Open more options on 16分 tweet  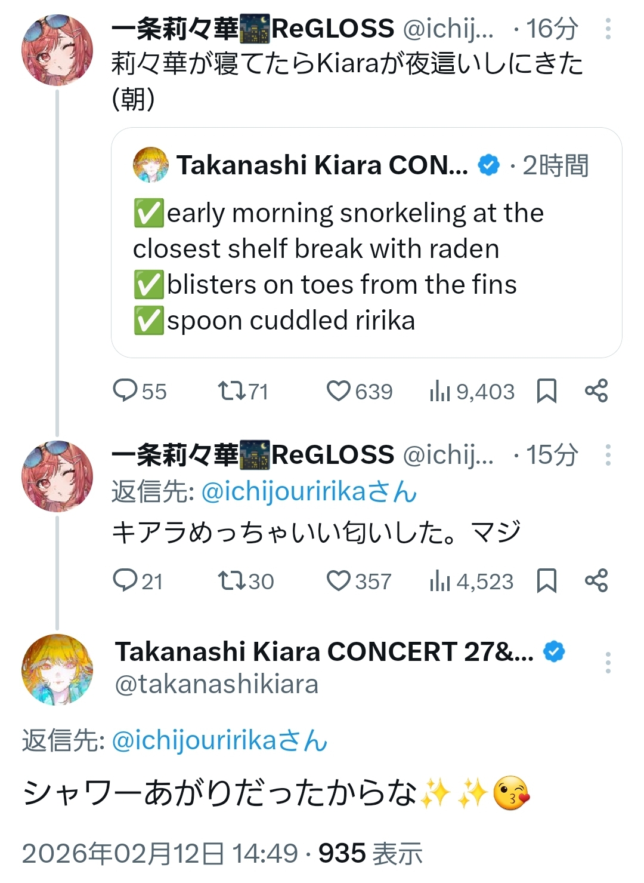tap(608, 29)
